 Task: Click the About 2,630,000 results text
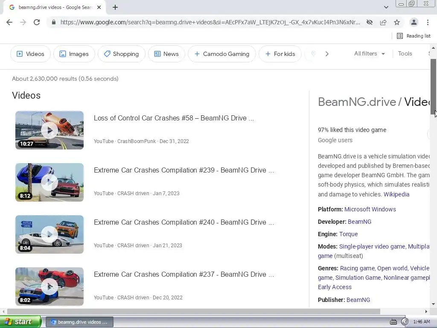click(65, 79)
